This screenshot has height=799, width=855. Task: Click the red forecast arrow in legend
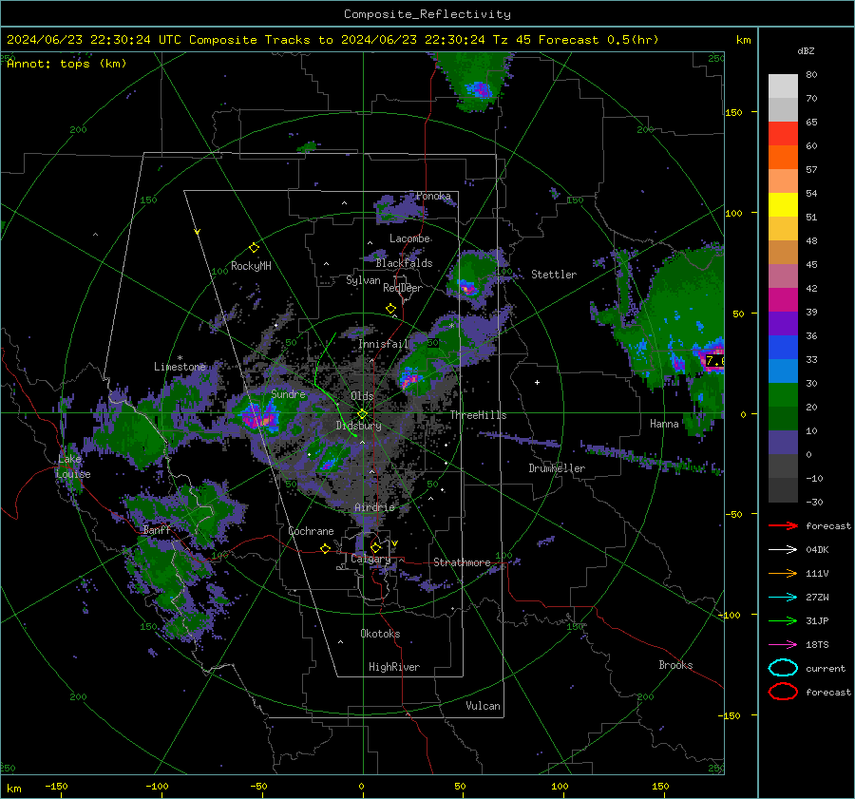[783, 525]
